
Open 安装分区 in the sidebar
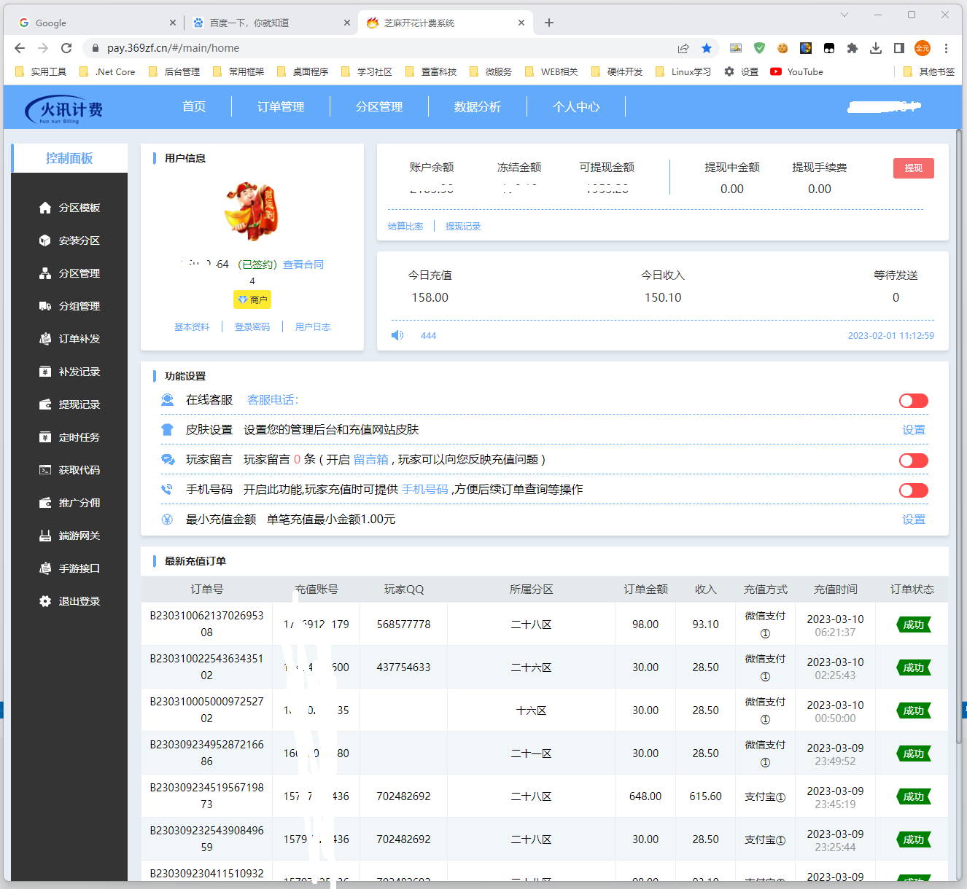click(x=69, y=240)
